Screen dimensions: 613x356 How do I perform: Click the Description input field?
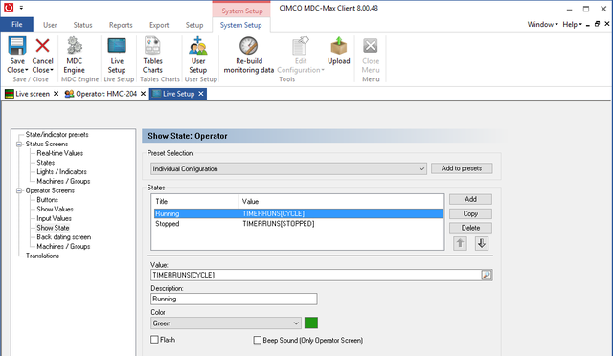tap(234, 299)
